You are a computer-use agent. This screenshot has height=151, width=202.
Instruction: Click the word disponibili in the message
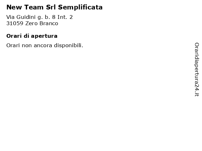[x=68, y=45]
